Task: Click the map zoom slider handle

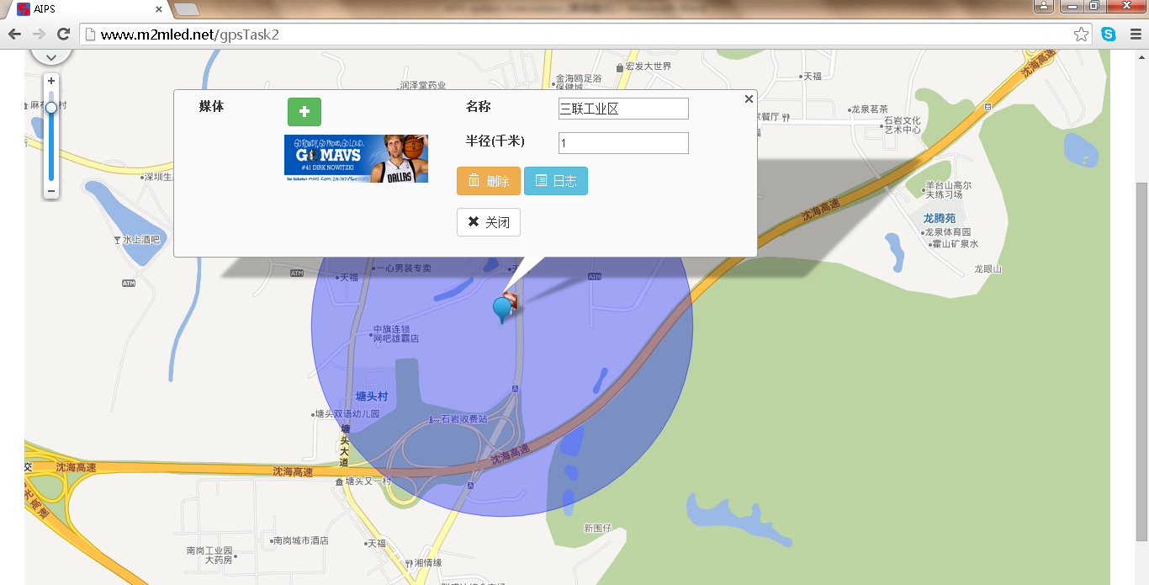Action: (51, 108)
